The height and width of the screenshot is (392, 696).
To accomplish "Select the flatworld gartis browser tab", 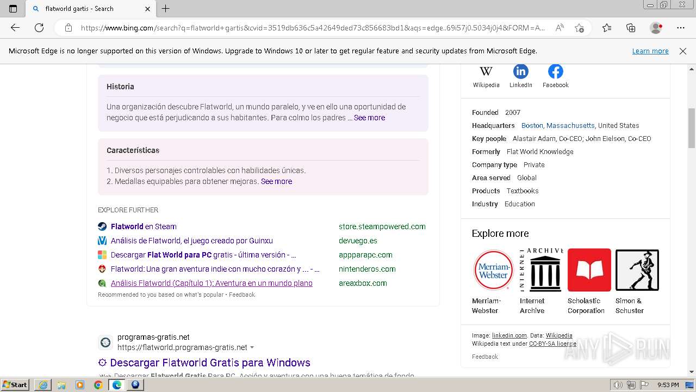I will 90,9.
